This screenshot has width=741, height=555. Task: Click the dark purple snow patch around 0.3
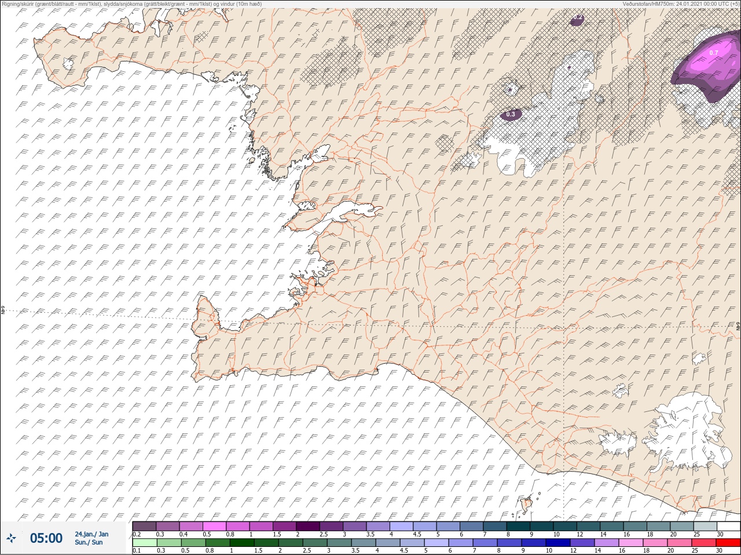click(511, 115)
